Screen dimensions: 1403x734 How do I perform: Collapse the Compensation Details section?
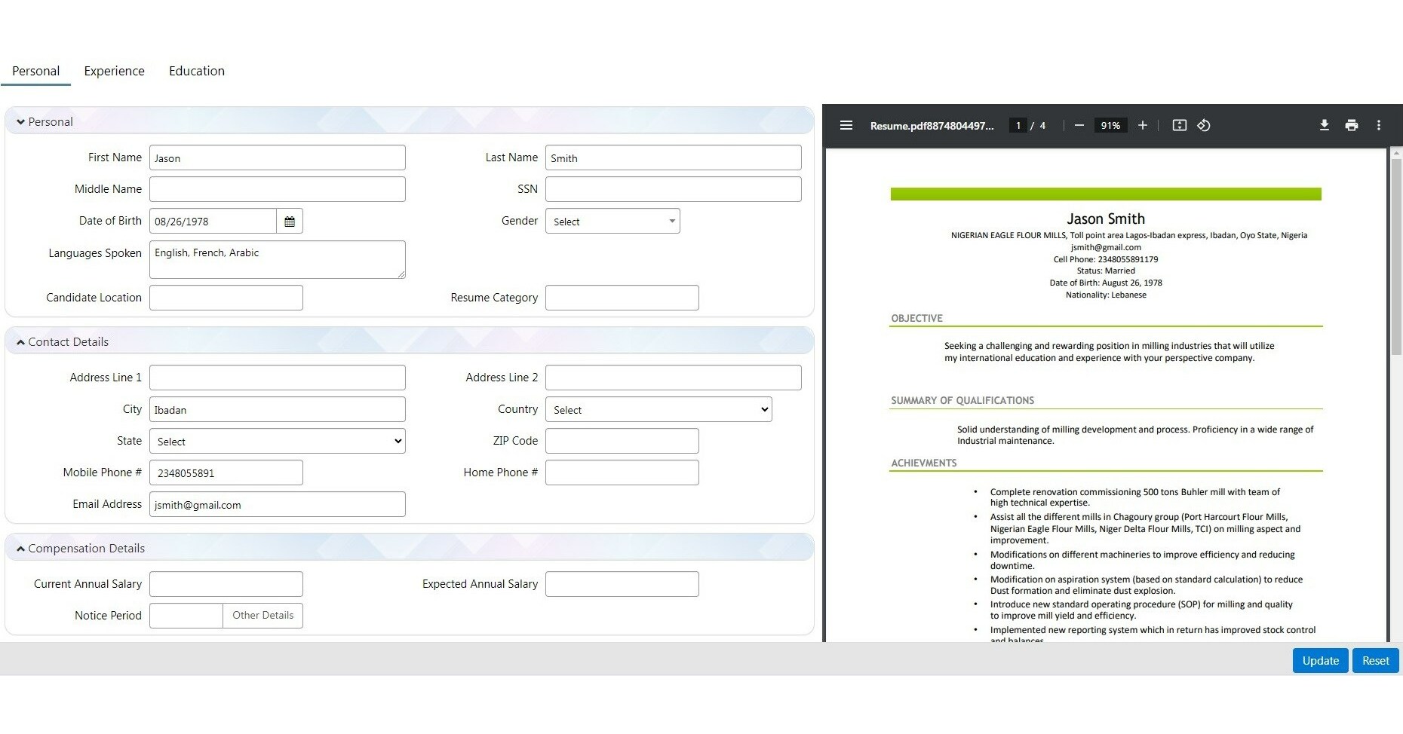coord(20,547)
